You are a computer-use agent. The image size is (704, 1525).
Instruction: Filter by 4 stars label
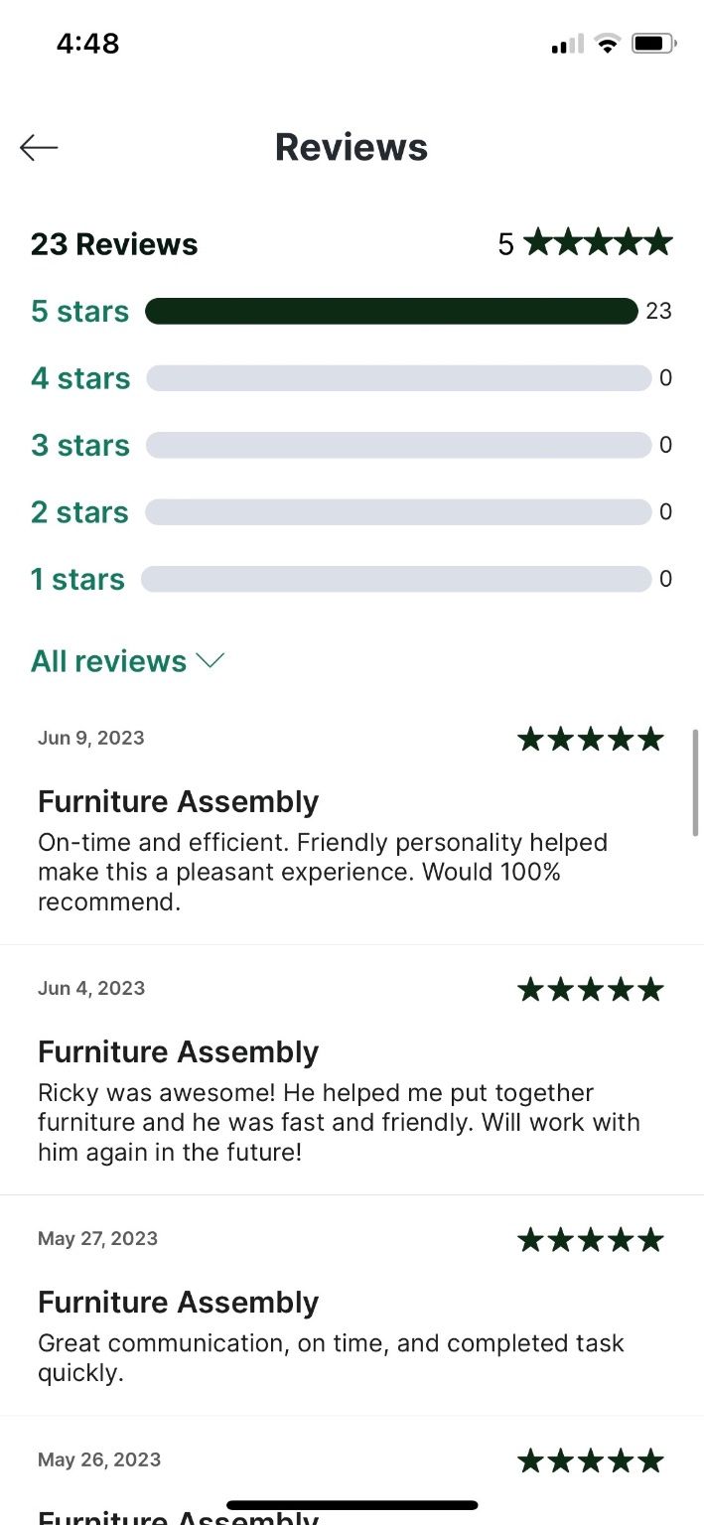[x=80, y=378]
